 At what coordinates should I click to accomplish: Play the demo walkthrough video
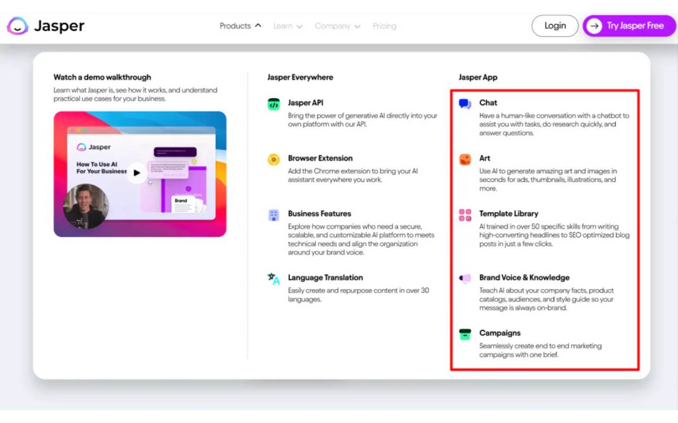(x=136, y=173)
